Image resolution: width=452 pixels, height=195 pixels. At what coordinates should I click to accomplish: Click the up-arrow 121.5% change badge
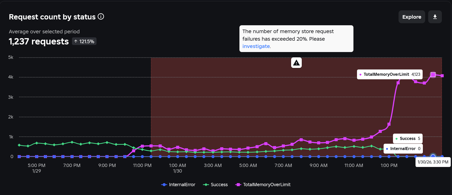coord(84,41)
